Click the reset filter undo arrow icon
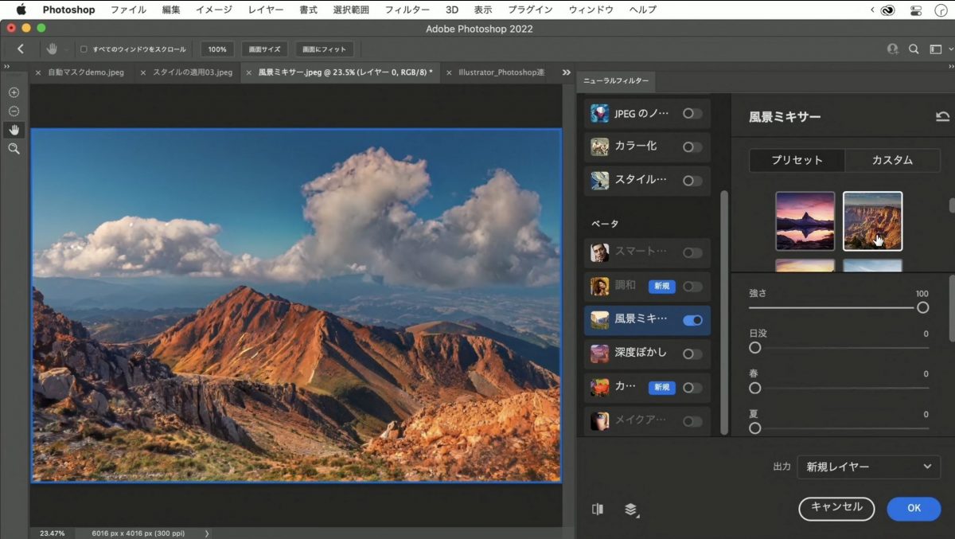Screen dimensions: 955x539 (942, 117)
